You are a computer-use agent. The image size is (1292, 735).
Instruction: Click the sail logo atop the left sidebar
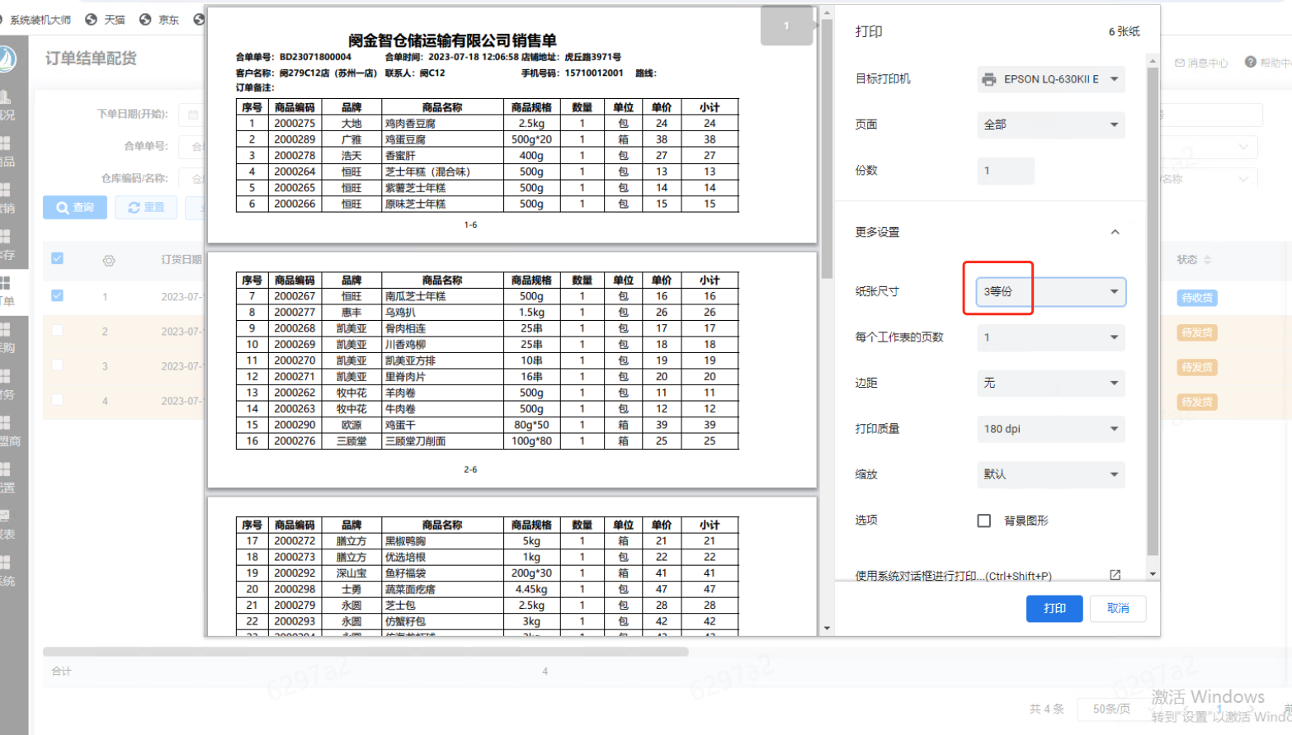click(7, 59)
